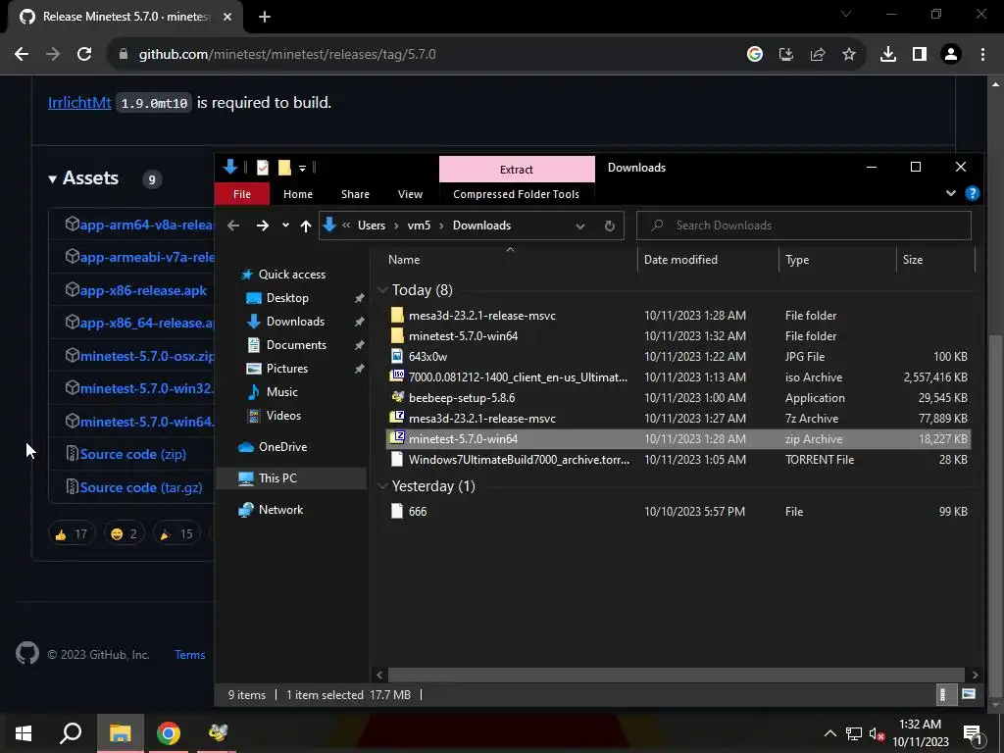The width and height of the screenshot is (1004, 753).
Task: Click Chrome icon on taskbar
Action: click(x=169, y=733)
